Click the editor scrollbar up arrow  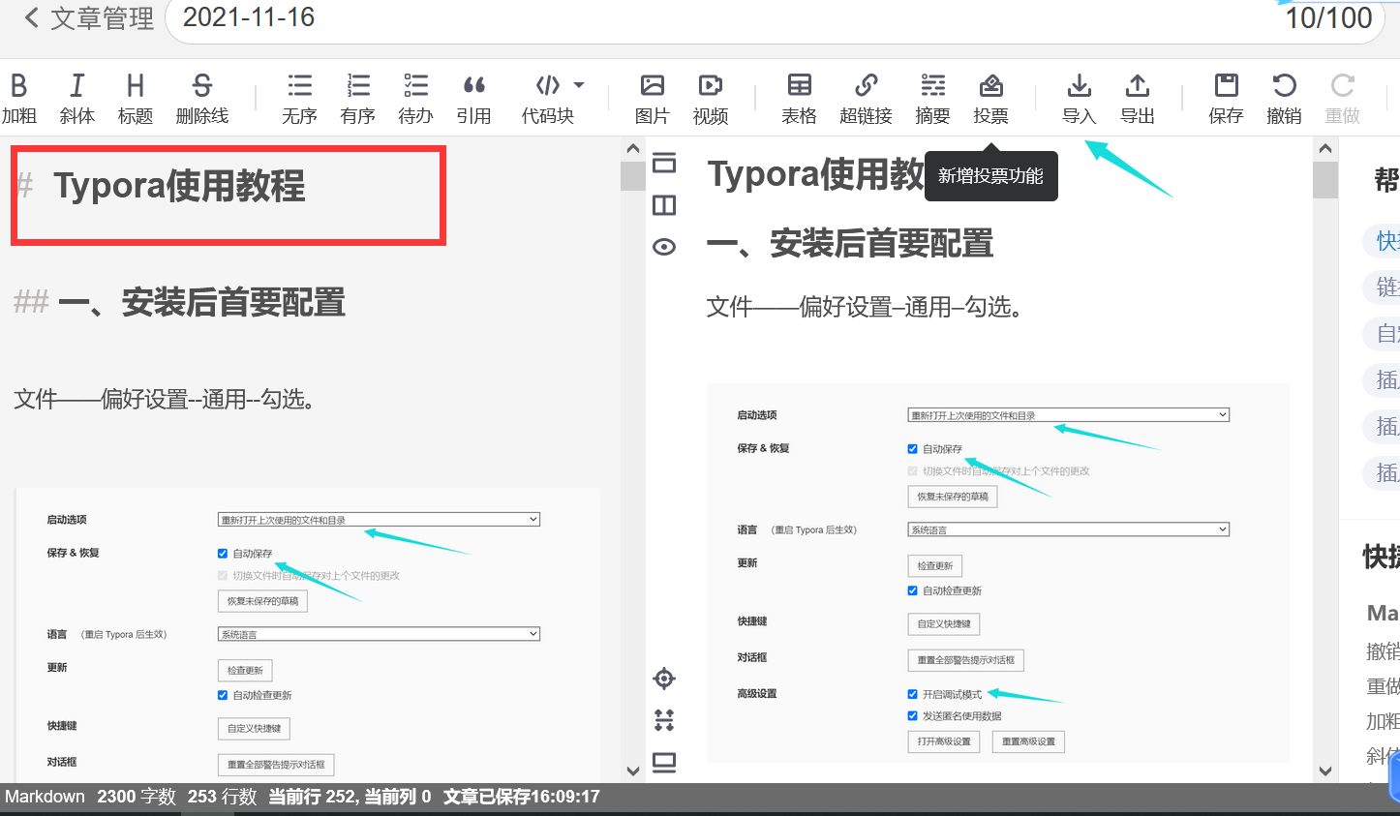click(x=633, y=149)
